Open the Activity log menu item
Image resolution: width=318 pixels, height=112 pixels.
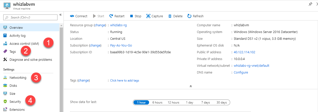click(x=30, y=35)
